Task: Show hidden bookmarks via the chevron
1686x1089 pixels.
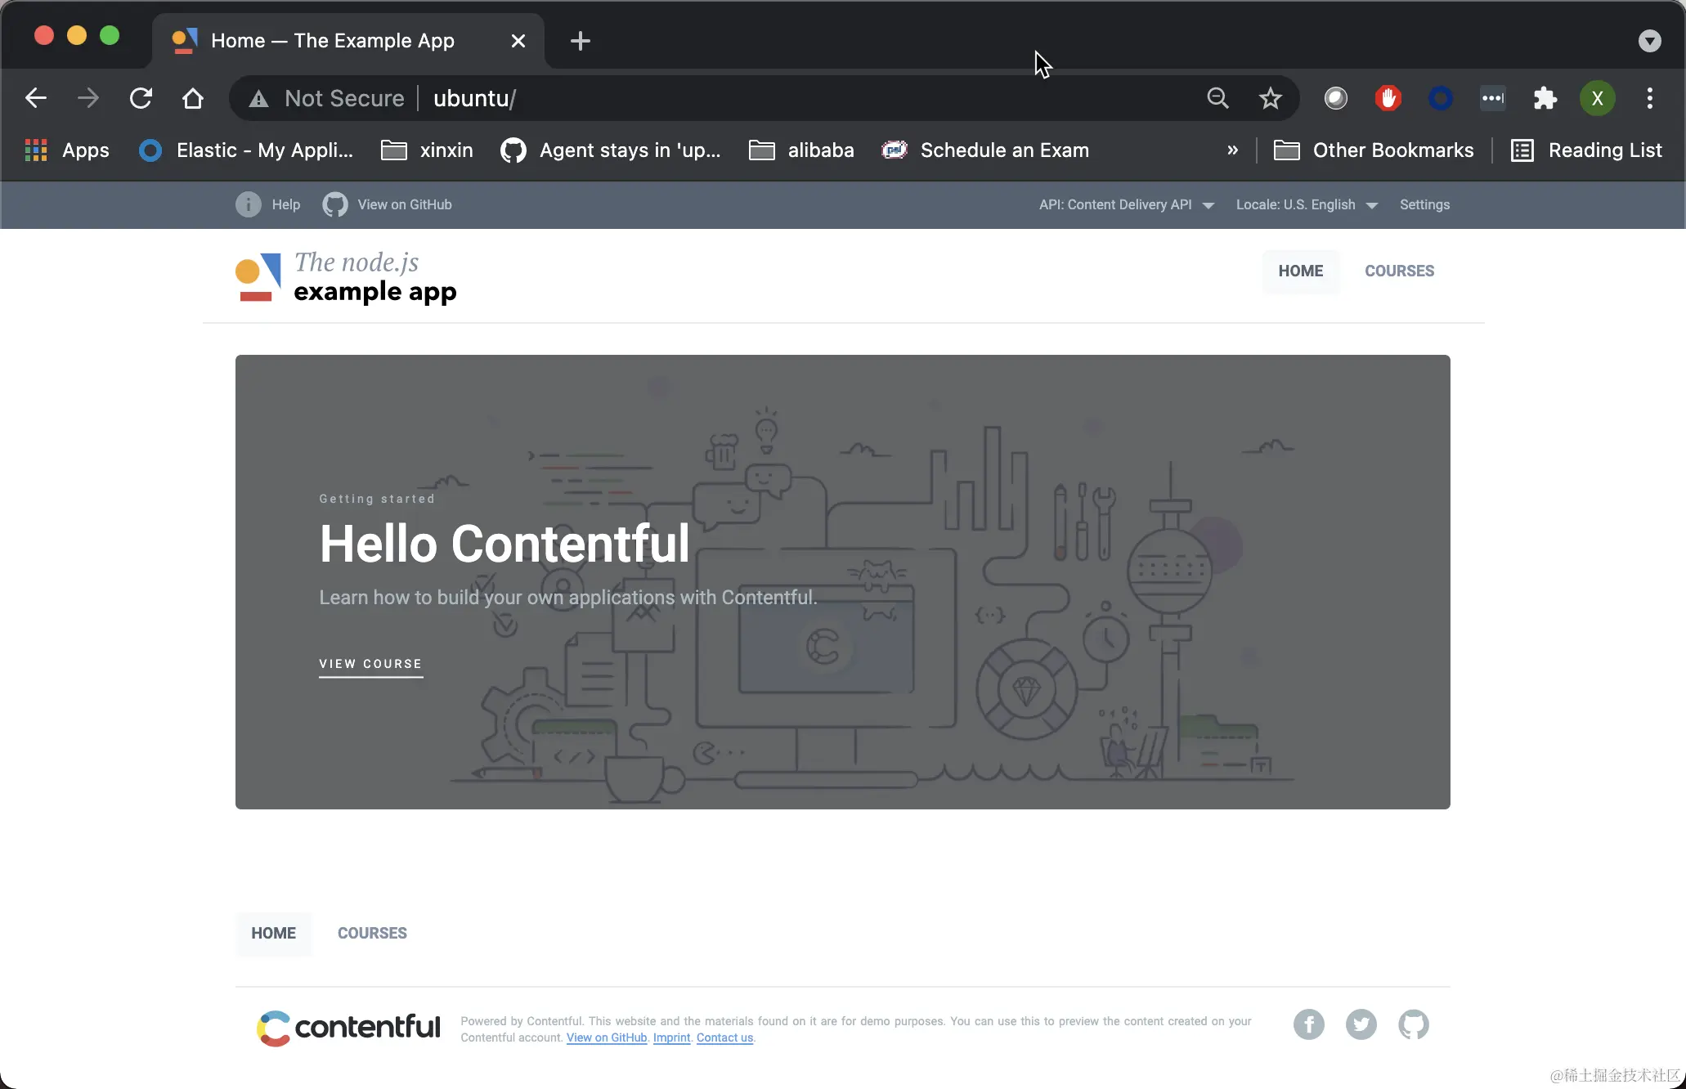Action: [1232, 150]
